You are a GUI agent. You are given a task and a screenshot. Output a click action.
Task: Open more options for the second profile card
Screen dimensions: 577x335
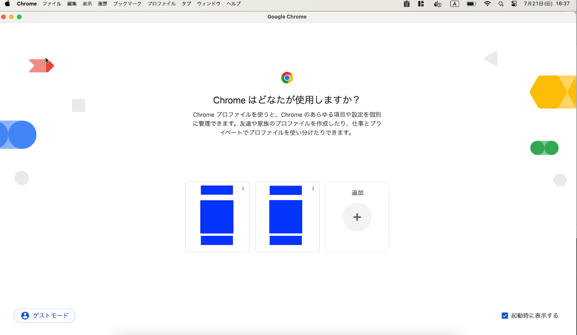313,188
